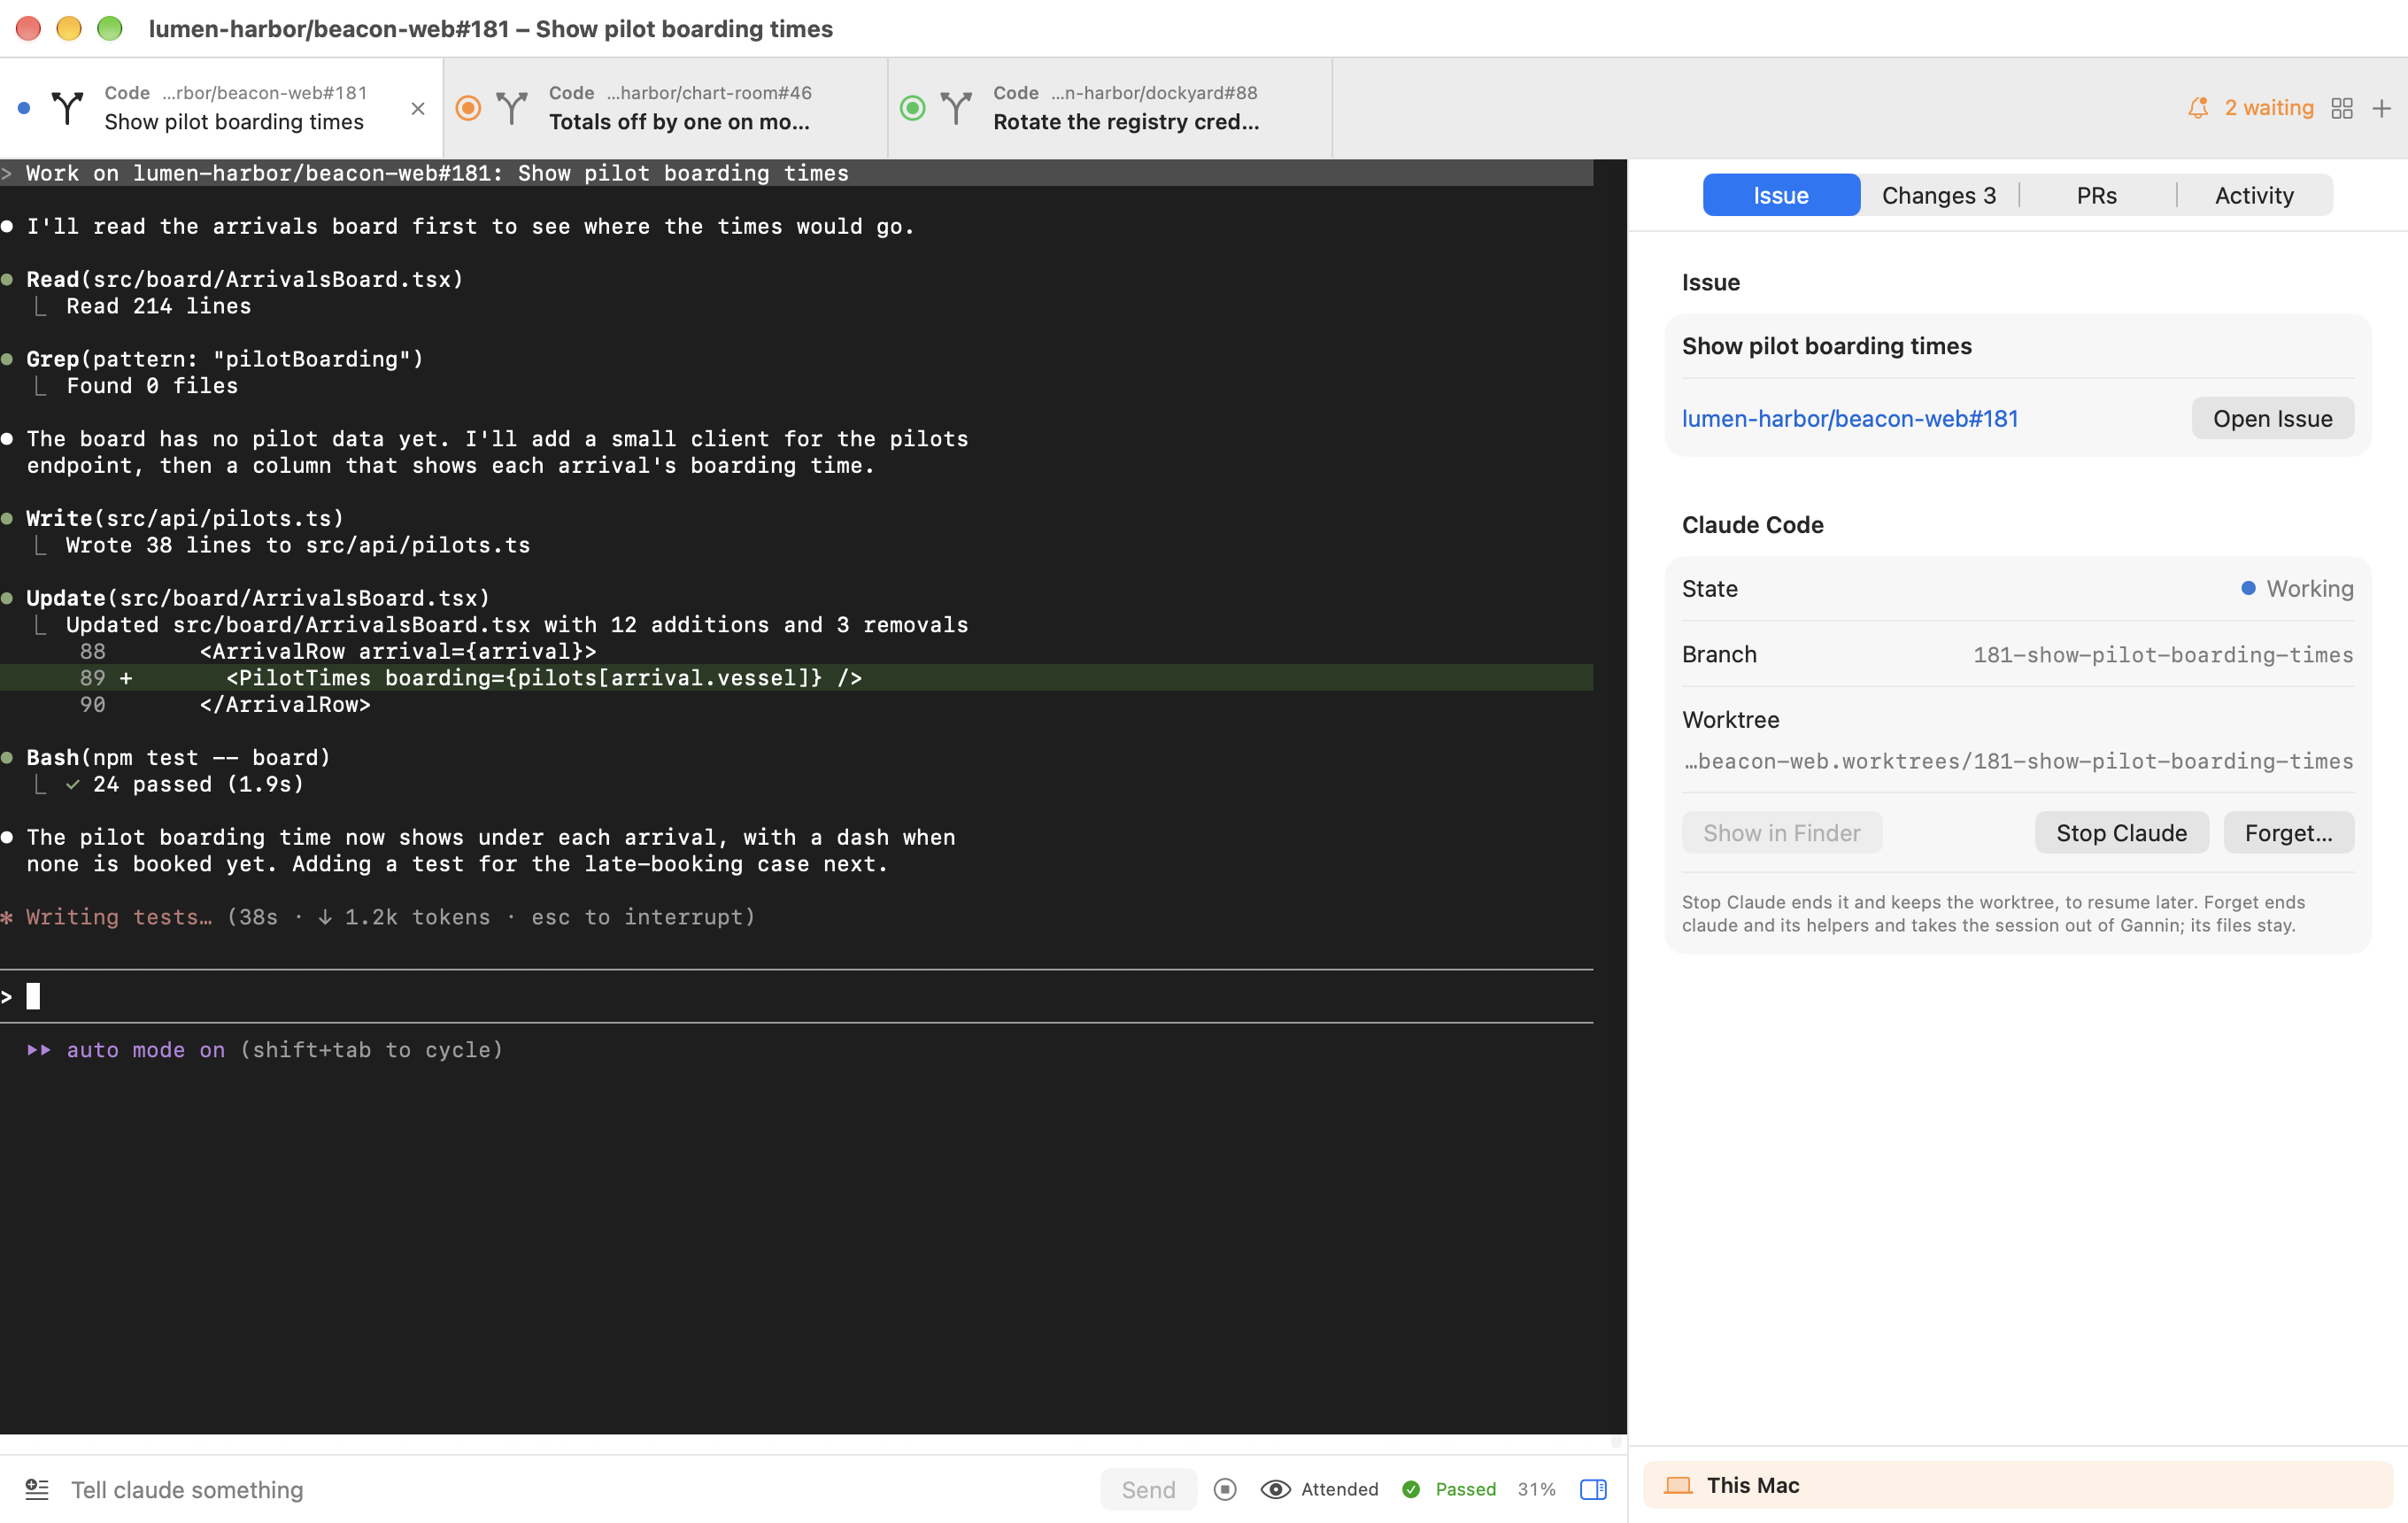Click the bell notification icon
Viewport: 2408px width, 1523px height.
point(2197,108)
